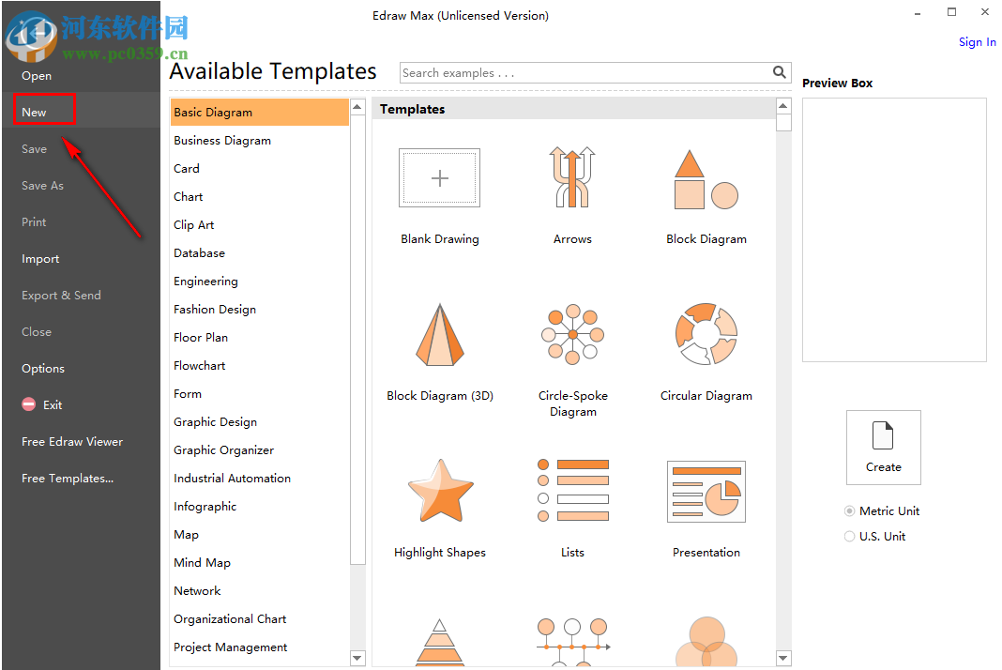This screenshot has height=670, width=1002.
Task: Select the U.S. Unit radio button
Action: coord(849,537)
